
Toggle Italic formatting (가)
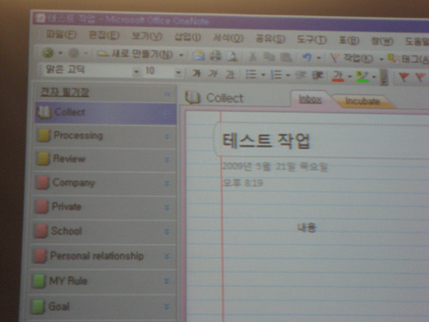coord(212,73)
